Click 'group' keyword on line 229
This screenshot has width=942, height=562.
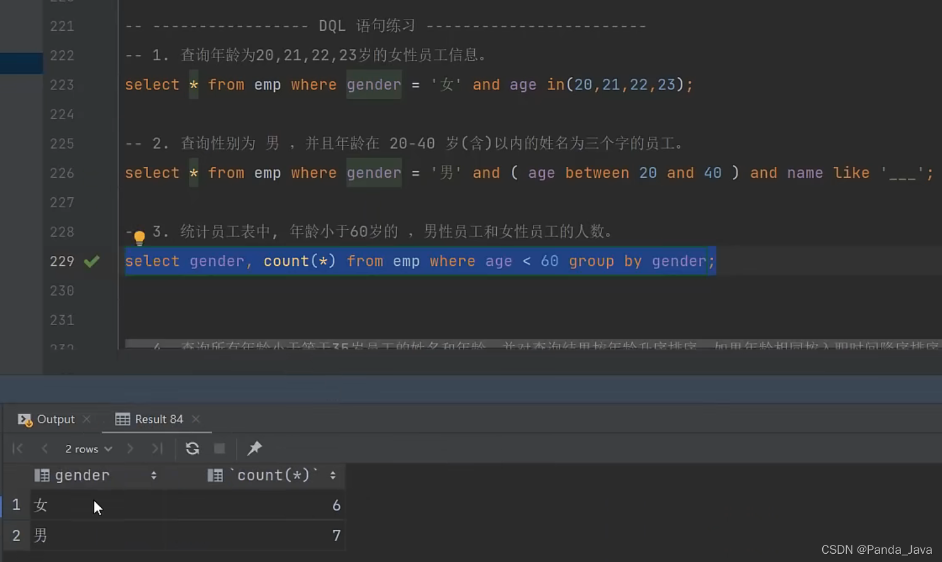[591, 261]
